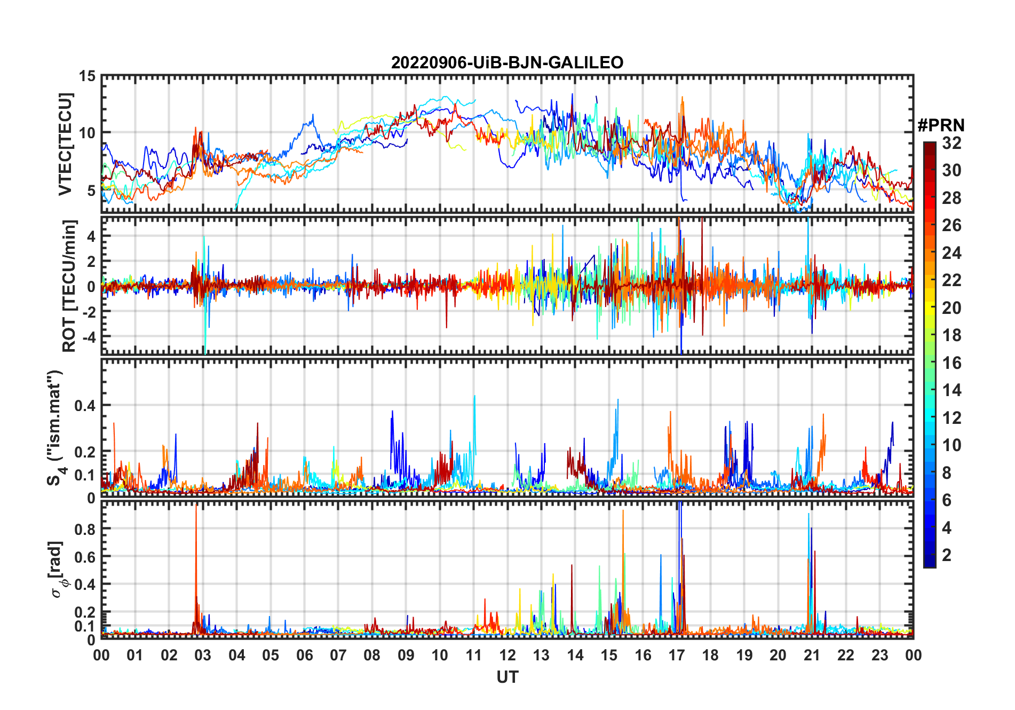The image size is (1015, 710).
Task: Click colorbar tick label 16
Action: coord(951,363)
